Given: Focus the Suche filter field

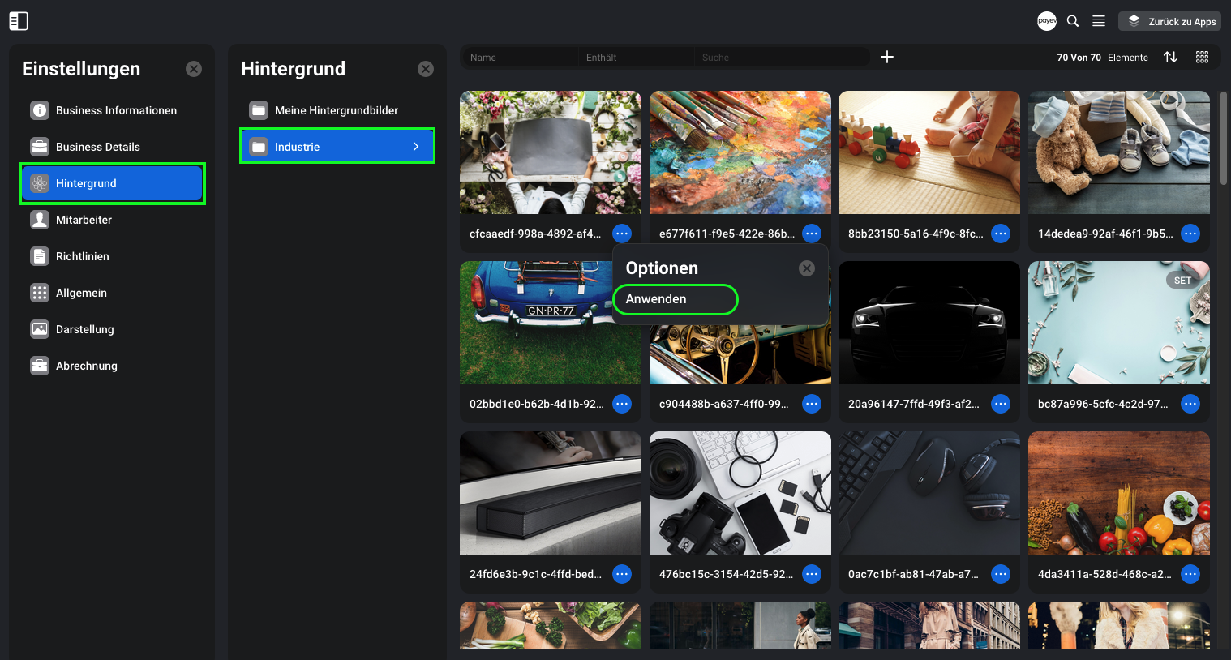Looking at the screenshot, I should [x=781, y=58].
